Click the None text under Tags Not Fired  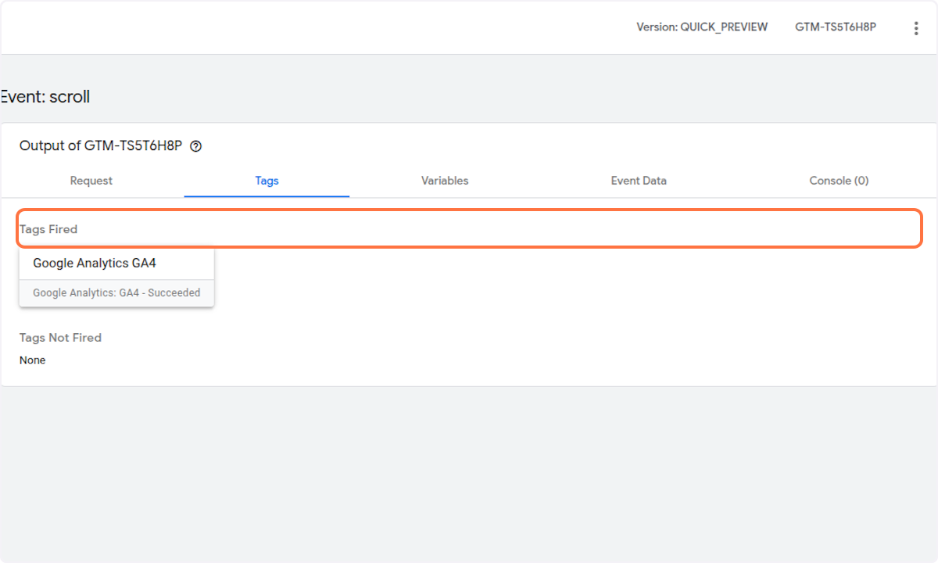pyautogui.click(x=32, y=360)
